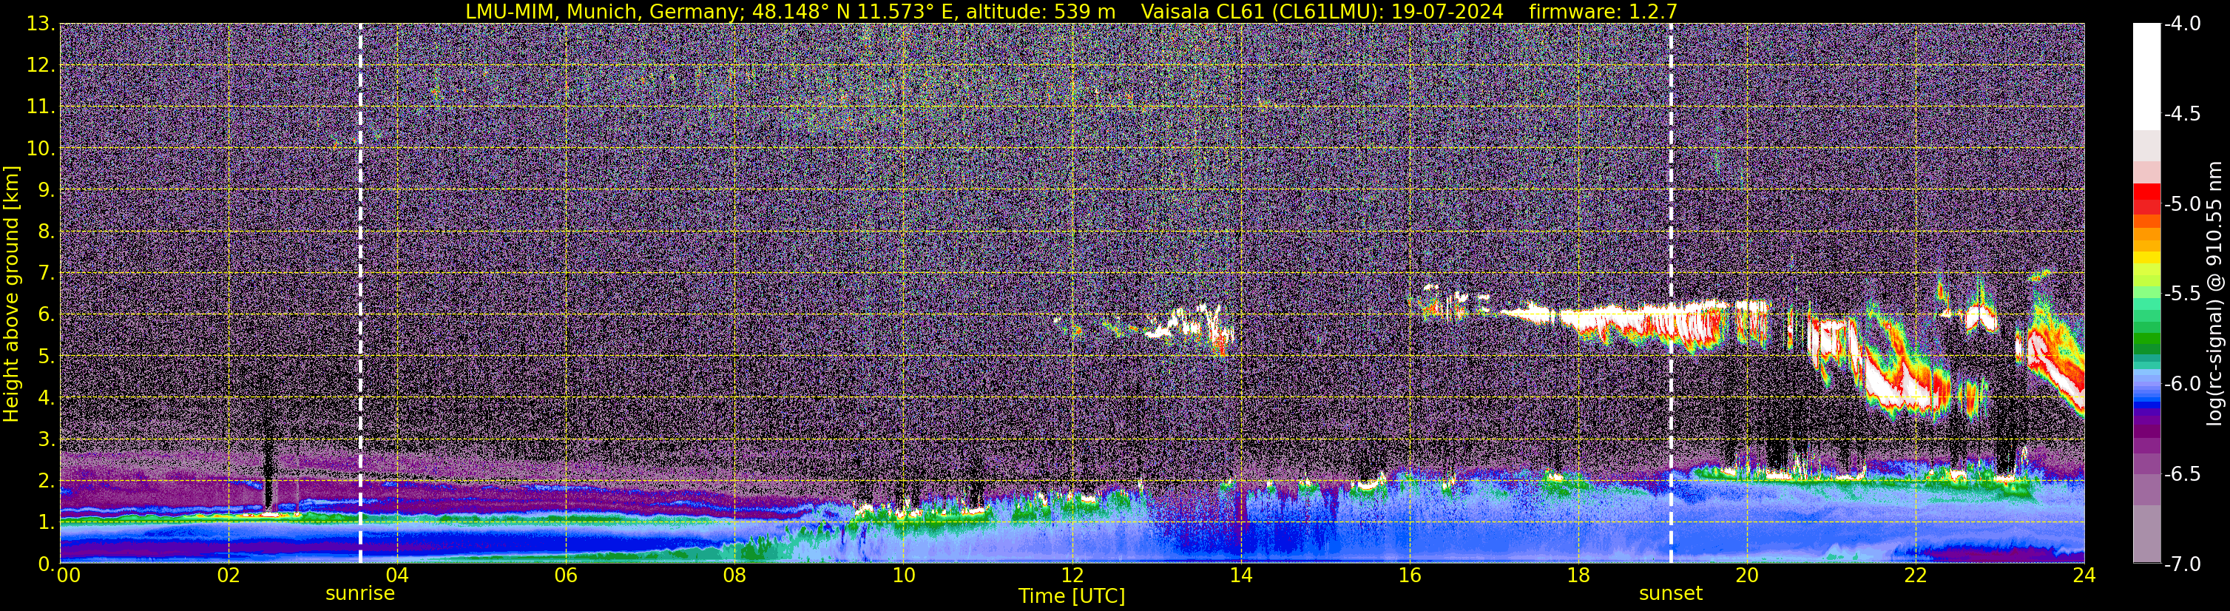Viewport: 2230px width, 611px height.
Task: Click the '08' time axis tick label
Action: pyautogui.click(x=735, y=575)
